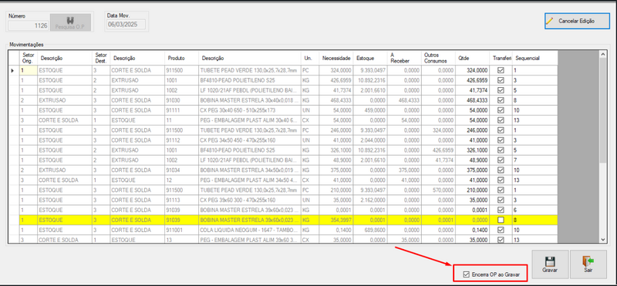617x286 pixels.
Task: Click the Data Mov. field 06/03/2025
Action: pyautogui.click(x=126, y=25)
